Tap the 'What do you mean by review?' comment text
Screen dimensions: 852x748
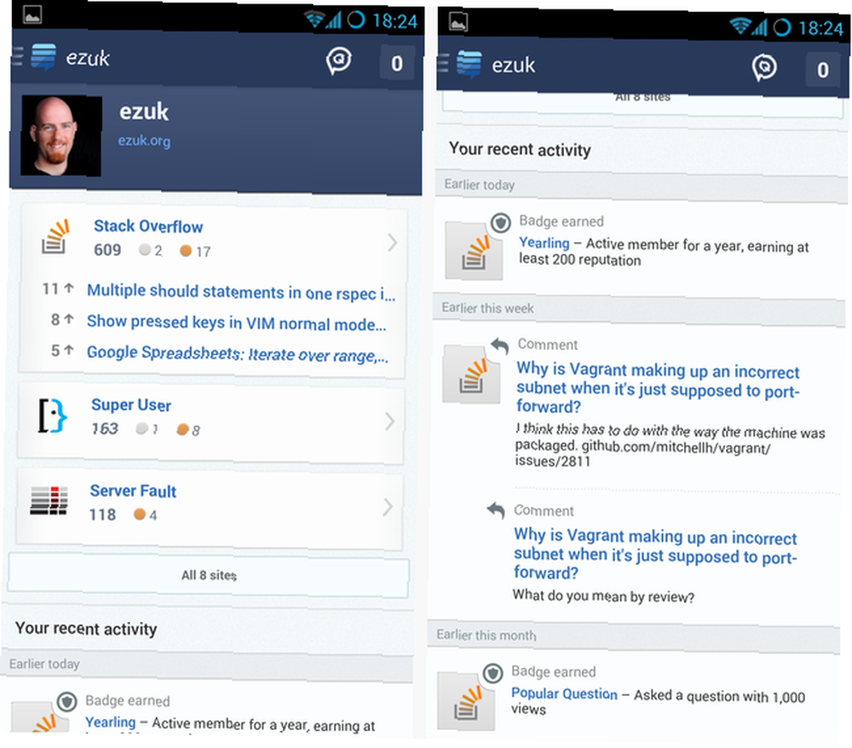603,596
